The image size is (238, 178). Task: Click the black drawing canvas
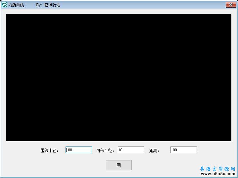click(x=119, y=78)
